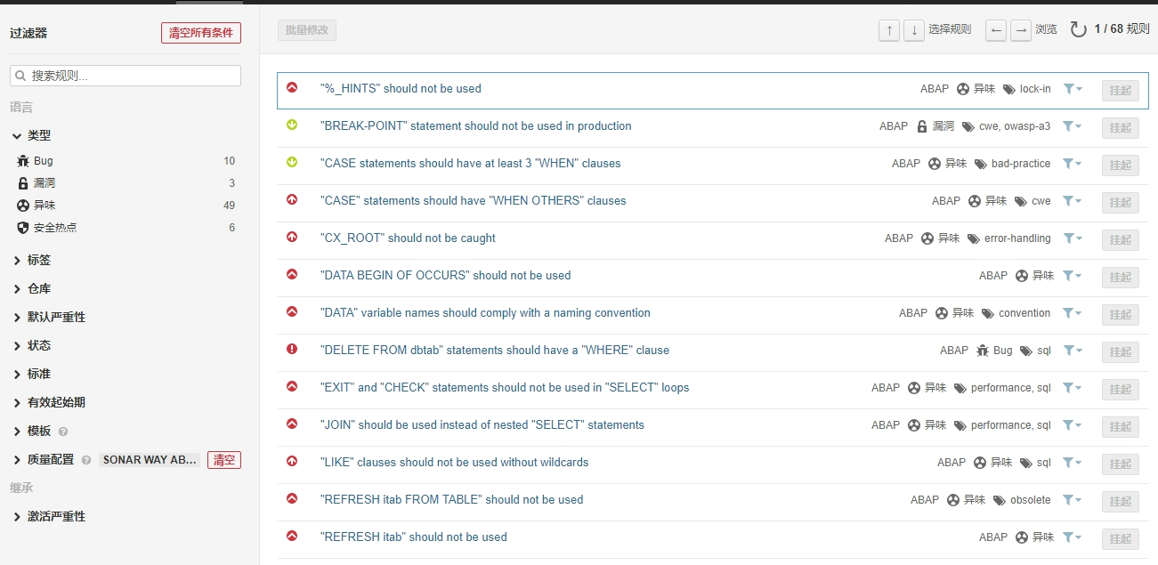The width and height of the screenshot is (1158, 565).
Task: Open the JOIN instead of nested SELECT rule
Action: (x=482, y=425)
